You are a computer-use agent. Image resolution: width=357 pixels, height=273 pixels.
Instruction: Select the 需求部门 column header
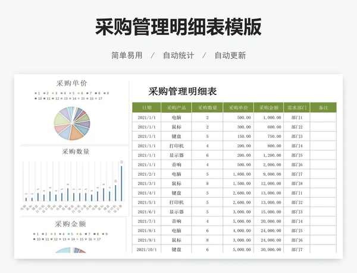(x=297, y=107)
